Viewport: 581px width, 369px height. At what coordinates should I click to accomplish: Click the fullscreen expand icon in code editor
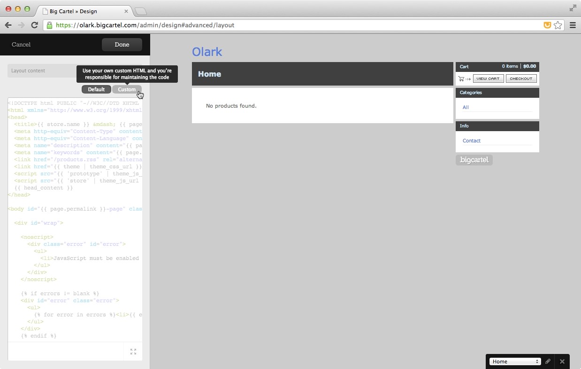[133, 352]
